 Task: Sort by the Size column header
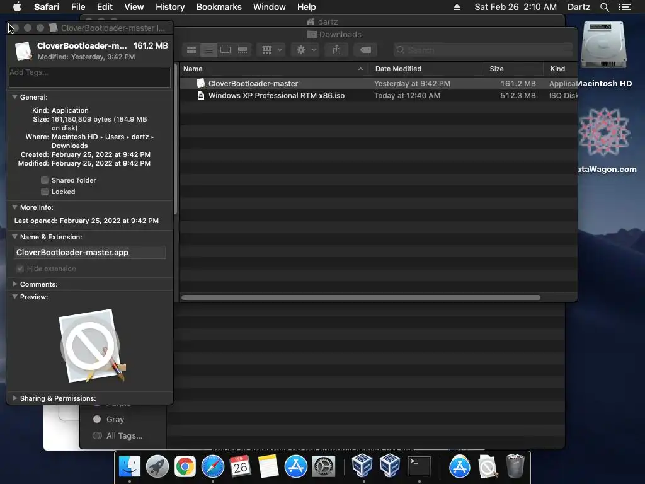[513, 69]
